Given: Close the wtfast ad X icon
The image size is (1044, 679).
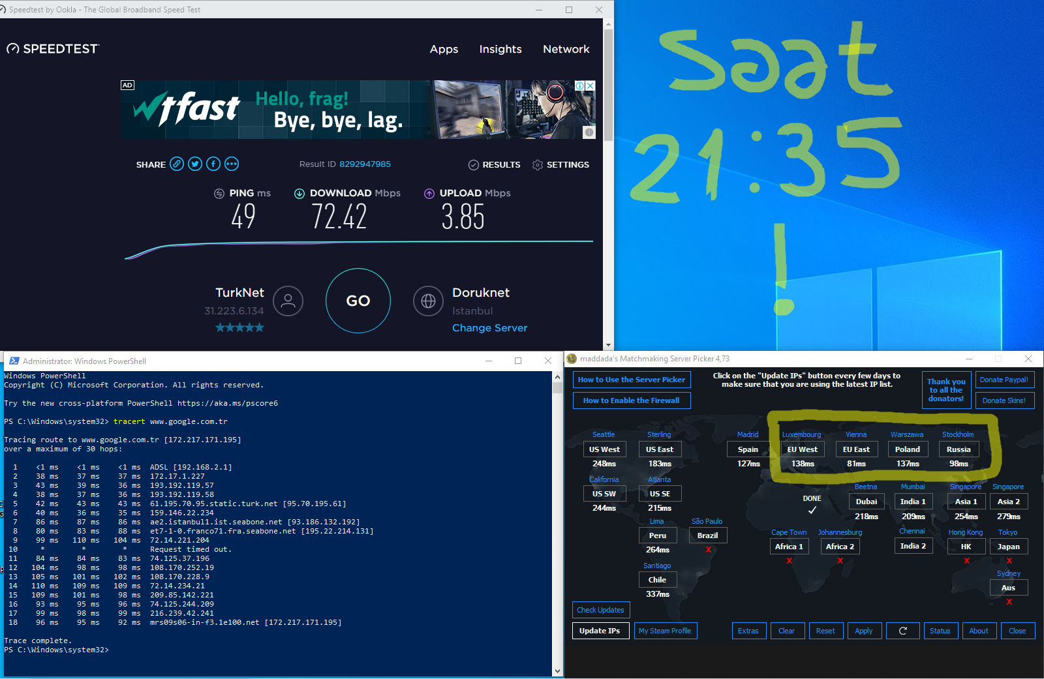Looking at the screenshot, I should tap(591, 85).
